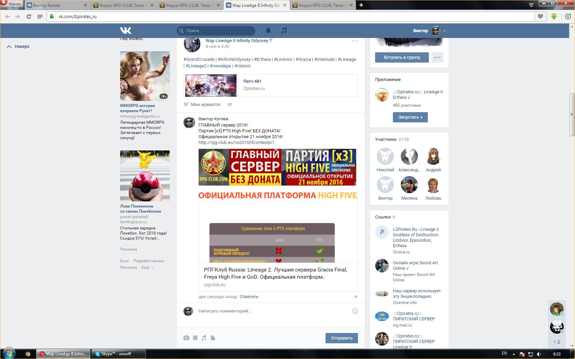Attach audio with the note icon below comment
Viewport: 575px width, 359px height.
click(204, 338)
